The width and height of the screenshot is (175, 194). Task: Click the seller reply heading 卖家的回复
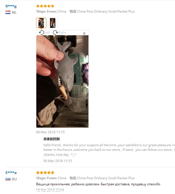(x=52, y=139)
